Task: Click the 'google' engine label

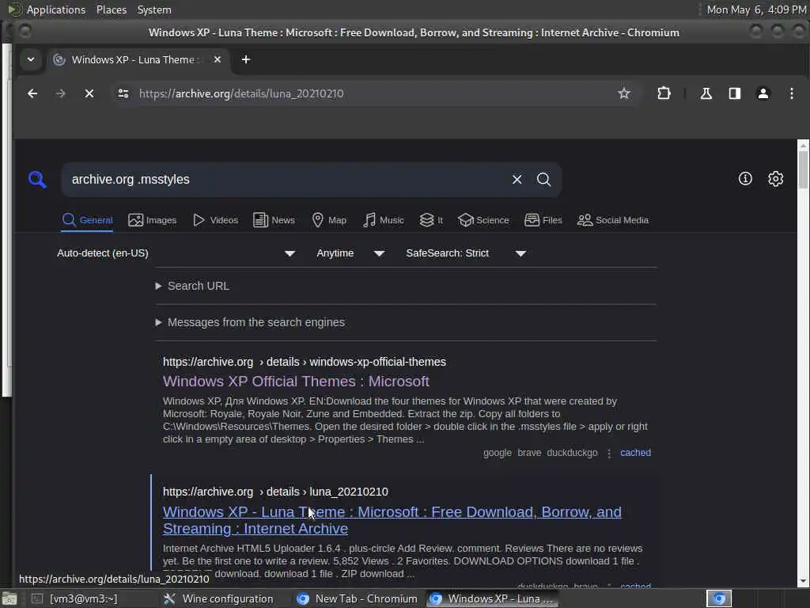Action: click(497, 453)
